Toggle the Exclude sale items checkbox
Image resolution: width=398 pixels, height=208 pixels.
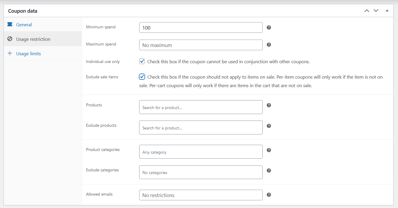142,77
